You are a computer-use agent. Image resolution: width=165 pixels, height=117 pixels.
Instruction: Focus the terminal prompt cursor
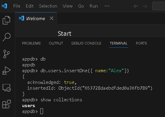tap(42, 111)
